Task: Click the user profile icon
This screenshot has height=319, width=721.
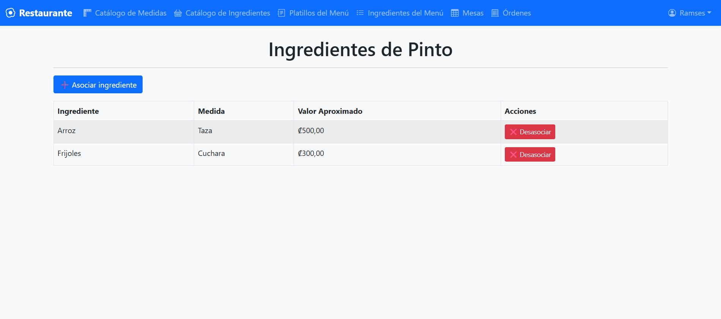Action: tap(672, 13)
